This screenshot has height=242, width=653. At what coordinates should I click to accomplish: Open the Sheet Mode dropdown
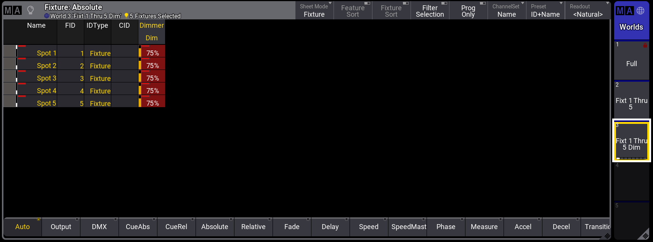pos(314,11)
